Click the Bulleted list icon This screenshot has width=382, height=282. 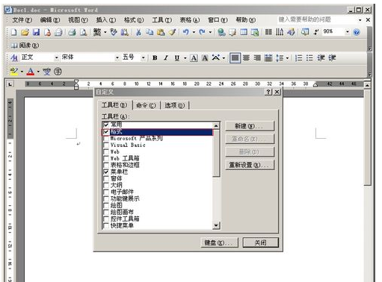309,58
